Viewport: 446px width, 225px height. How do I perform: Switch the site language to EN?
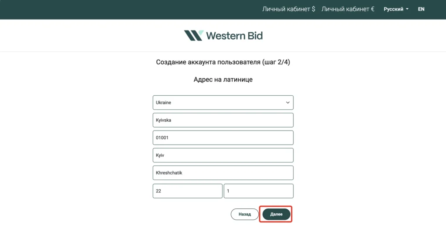tap(421, 9)
